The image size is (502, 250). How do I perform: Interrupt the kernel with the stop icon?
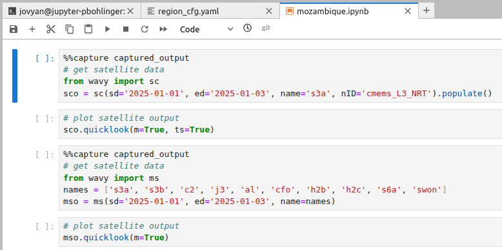(126, 29)
